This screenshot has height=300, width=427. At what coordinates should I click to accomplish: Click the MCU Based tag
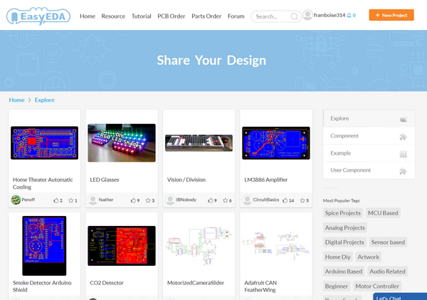pyautogui.click(x=383, y=213)
